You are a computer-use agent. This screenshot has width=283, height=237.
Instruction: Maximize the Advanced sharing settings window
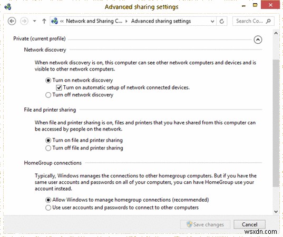[x=255, y=5]
